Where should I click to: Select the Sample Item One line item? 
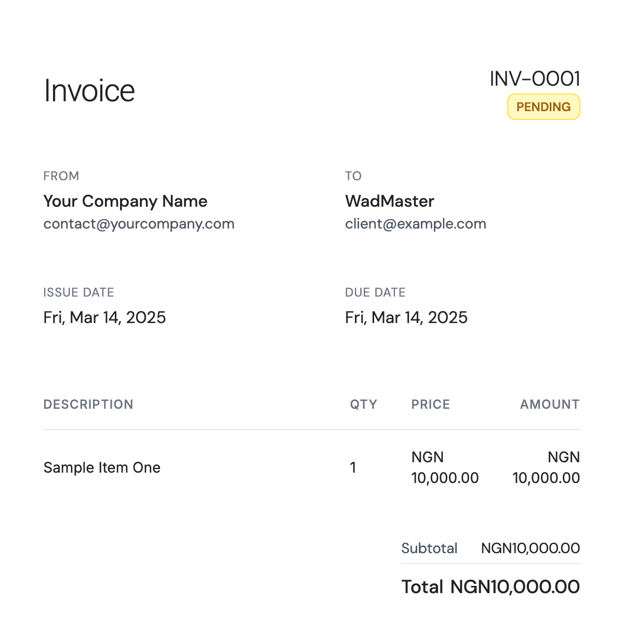[x=102, y=467]
